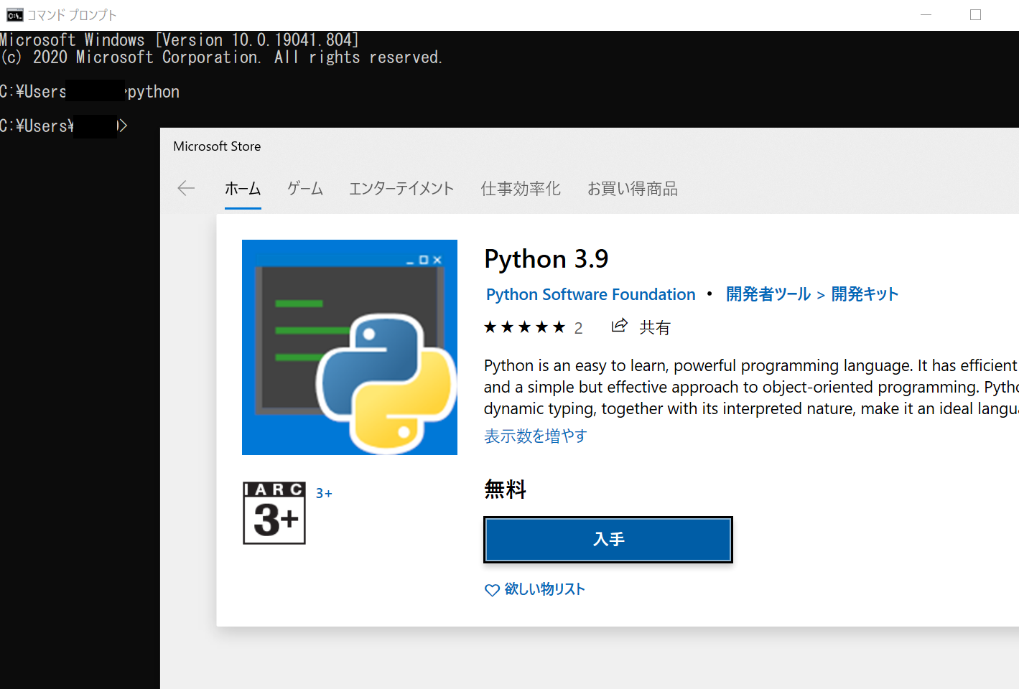Click the back arrow in Microsoft Store
Screen dimensions: 1019x689
coord(185,188)
